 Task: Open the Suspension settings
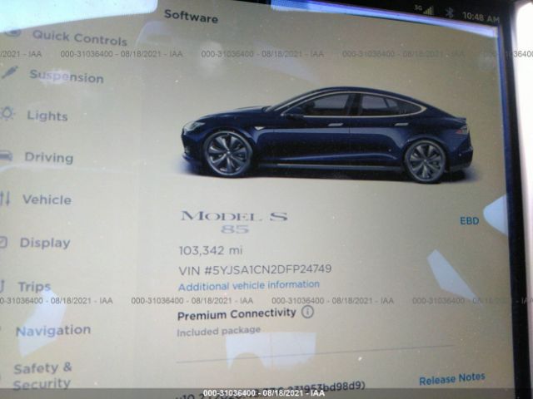click(67, 76)
